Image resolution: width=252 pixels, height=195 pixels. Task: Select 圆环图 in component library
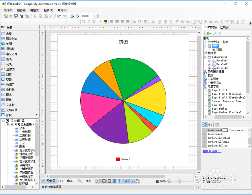point(23,184)
